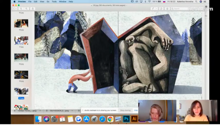This screenshot has width=220, height=125.
Task: Open the View menu
Action: pyautogui.click(x=42, y=1)
